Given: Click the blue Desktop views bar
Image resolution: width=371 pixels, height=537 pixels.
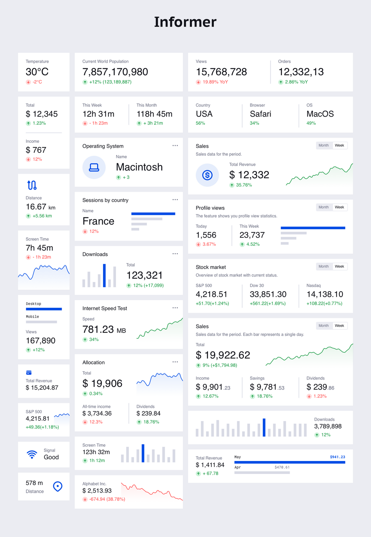Looking at the screenshot, I should pyautogui.click(x=44, y=309).
